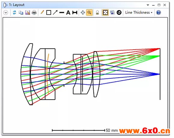
Task: Open the help question mark button
Action: point(158,12)
